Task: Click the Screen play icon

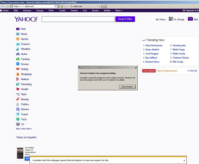Action: coord(18,64)
